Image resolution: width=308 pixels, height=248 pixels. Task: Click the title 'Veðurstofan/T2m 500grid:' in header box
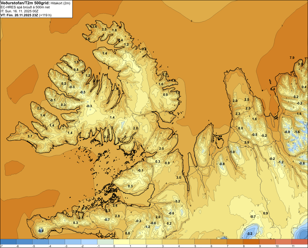click(x=25, y=3)
